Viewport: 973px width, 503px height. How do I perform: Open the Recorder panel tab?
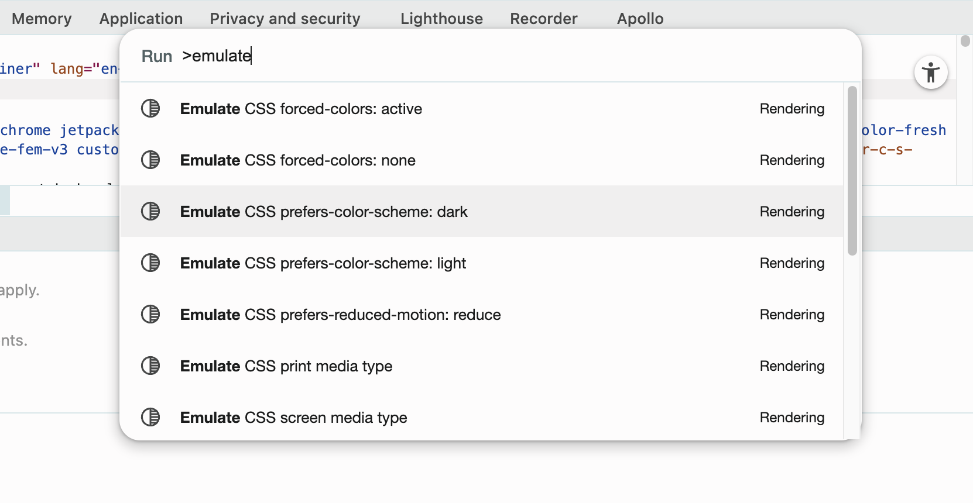coord(543,19)
